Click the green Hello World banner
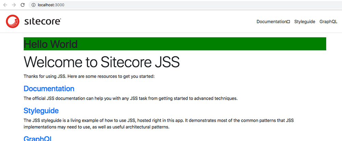 click(x=175, y=44)
